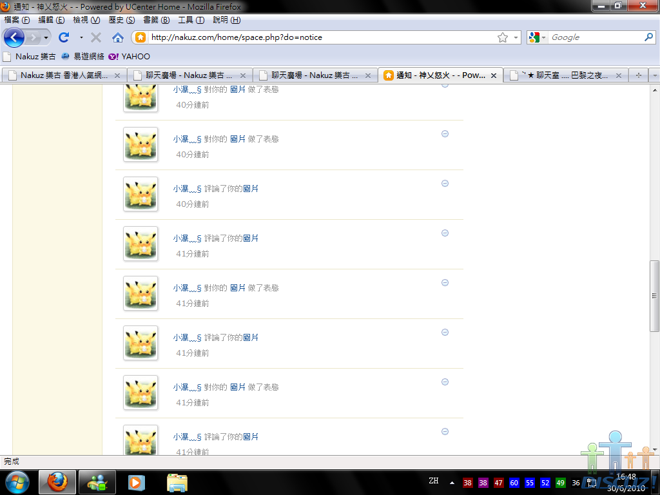Open the Windows Live Messenger taskbar icon
660x495 pixels.
[97, 482]
